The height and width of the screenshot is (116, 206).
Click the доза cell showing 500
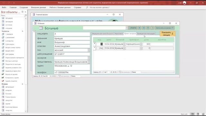(146, 44)
